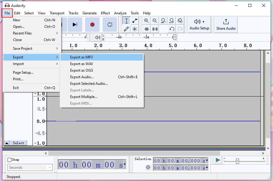
Task: Expand the Save Project submenu
Action: 32,48
